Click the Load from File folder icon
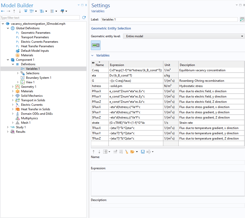245x218 pixels. pyautogui.click(x=133, y=152)
